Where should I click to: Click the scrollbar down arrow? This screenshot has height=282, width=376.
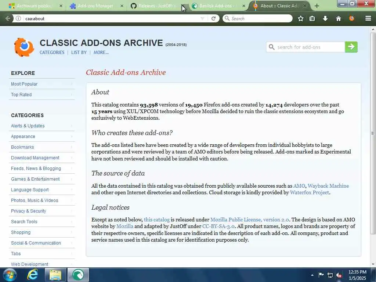click(x=373, y=264)
